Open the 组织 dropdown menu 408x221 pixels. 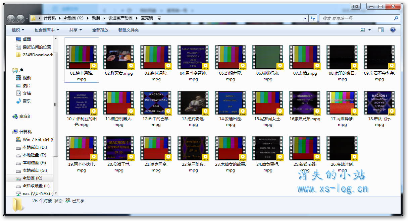pos(18,30)
